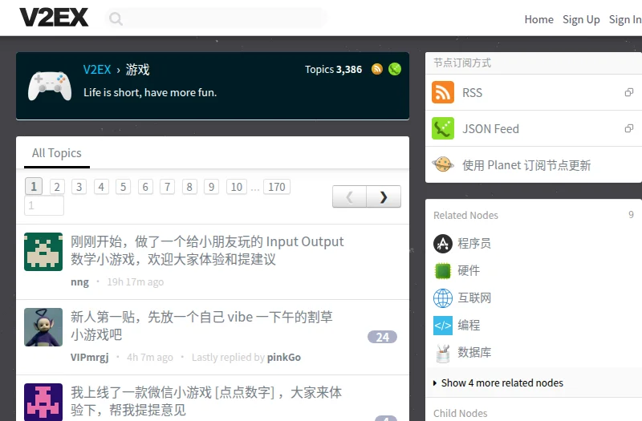Go to page 5
The image size is (642, 421).
click(x=124, y=187)
